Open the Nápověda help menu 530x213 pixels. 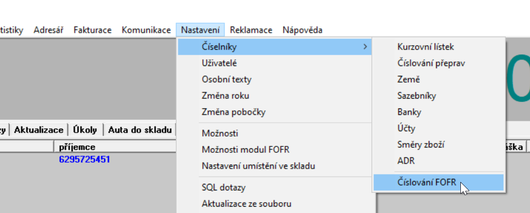point(302,30)
